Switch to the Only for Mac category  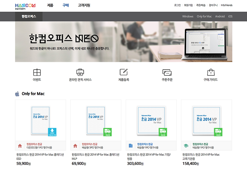point(204,16)
